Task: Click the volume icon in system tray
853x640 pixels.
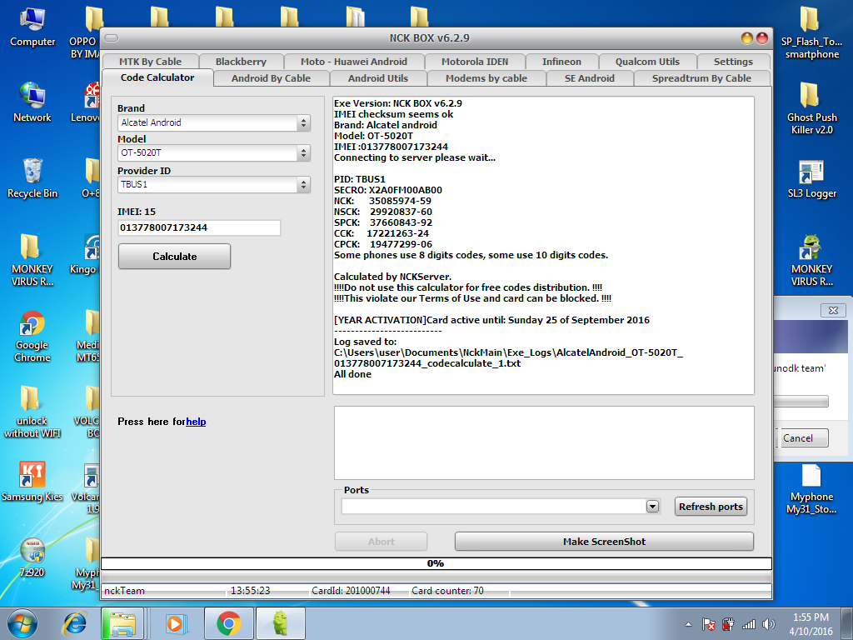Action: point(767,623)
